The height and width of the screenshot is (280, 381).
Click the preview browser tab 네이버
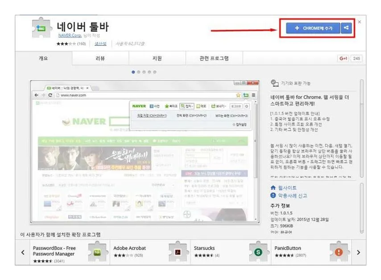[x=67, y=88]
